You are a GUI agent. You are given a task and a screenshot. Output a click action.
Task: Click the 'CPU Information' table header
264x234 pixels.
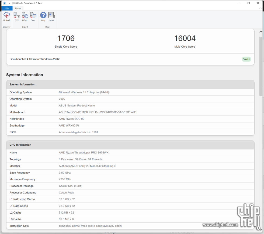[130, 145]
